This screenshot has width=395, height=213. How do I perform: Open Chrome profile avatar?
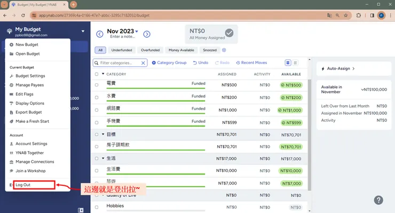point(381,15)
